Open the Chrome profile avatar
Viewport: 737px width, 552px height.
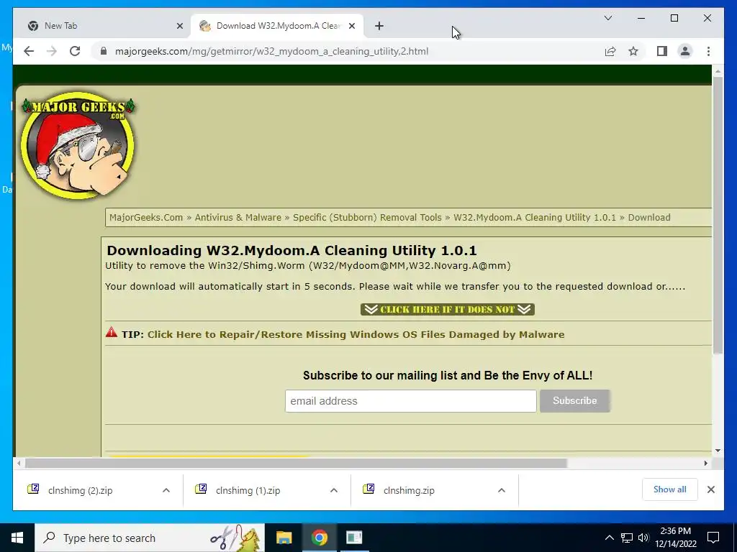[x=685, y=51]
